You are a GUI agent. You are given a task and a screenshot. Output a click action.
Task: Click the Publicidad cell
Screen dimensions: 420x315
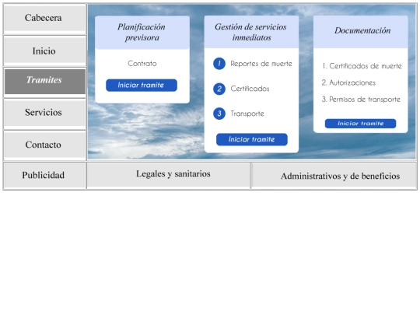click(x=45, y=175)
